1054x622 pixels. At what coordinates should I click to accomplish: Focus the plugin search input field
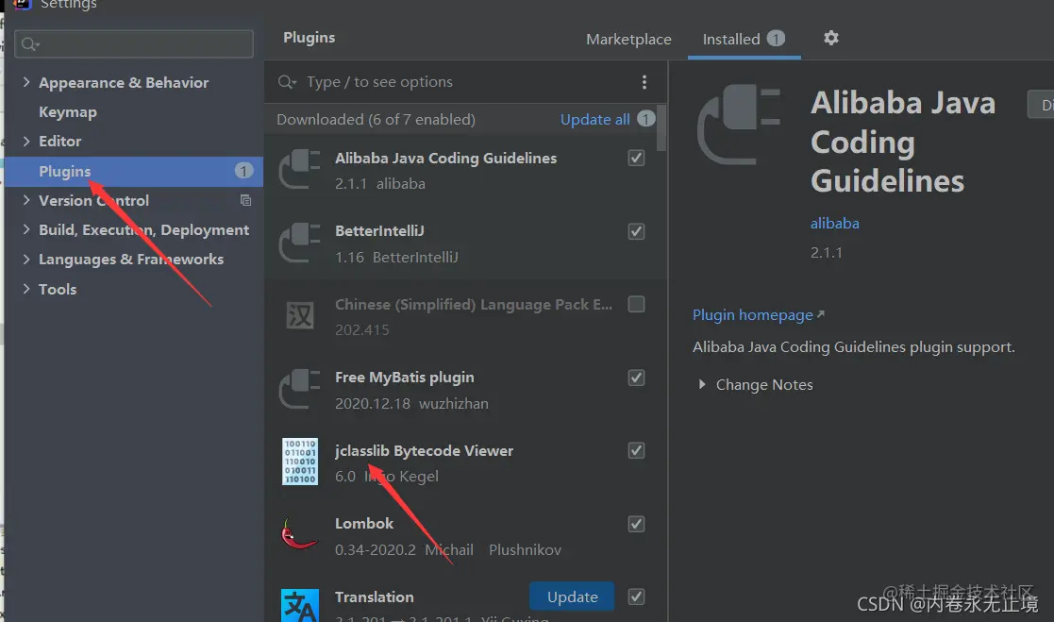[x=467, y=82]
